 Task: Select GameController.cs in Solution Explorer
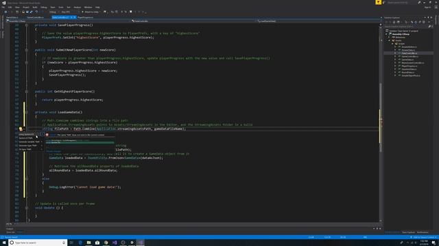pos(410,56)
